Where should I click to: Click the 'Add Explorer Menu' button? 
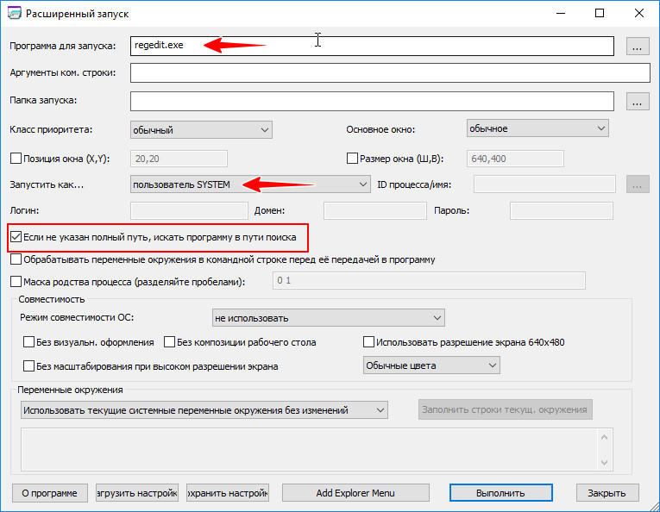355,493
